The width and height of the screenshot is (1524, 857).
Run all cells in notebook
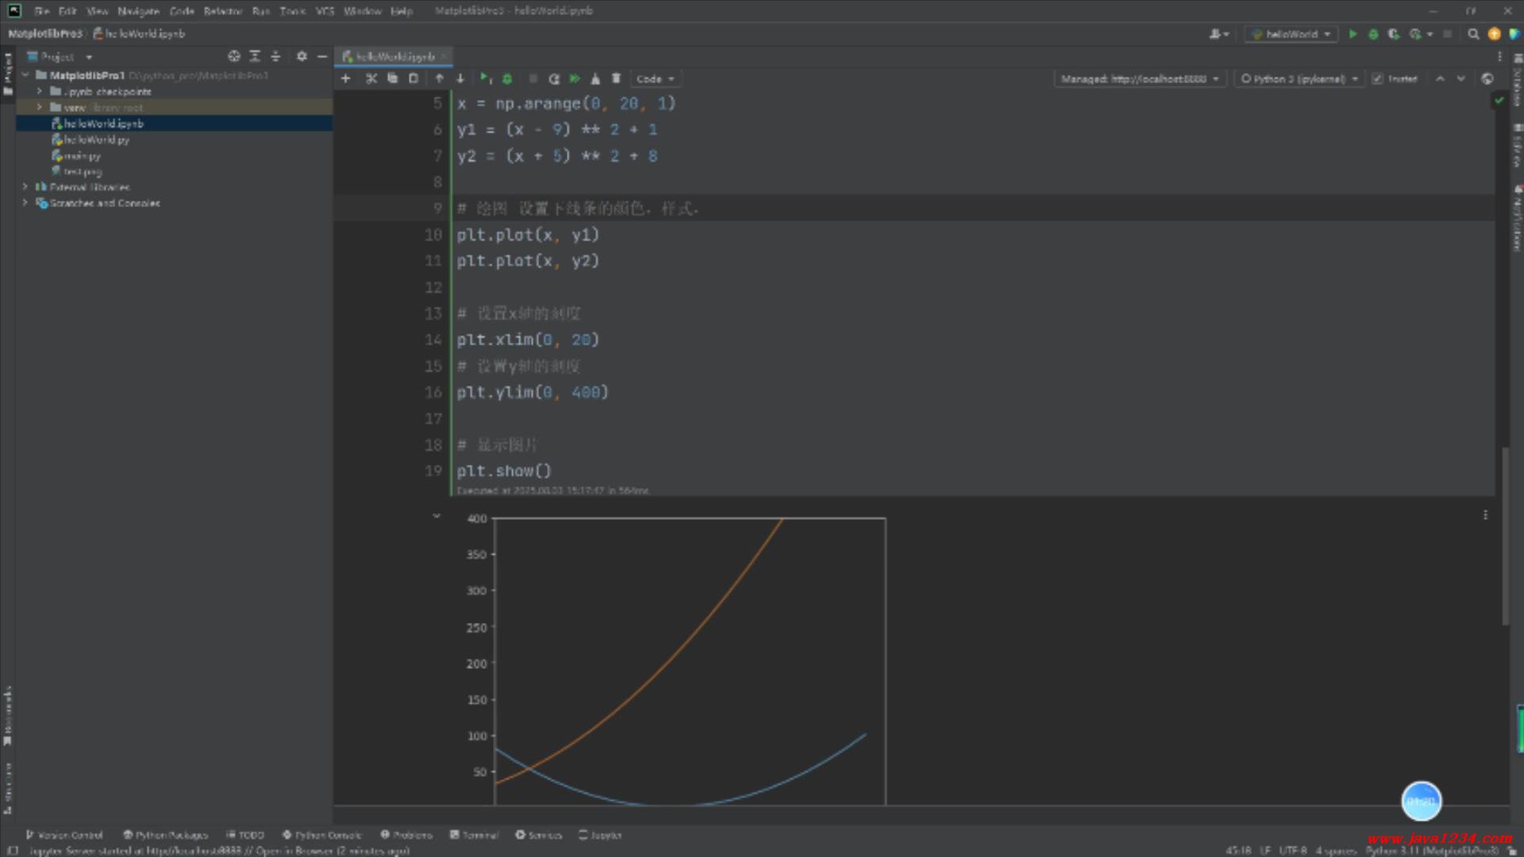click(575, 79)
